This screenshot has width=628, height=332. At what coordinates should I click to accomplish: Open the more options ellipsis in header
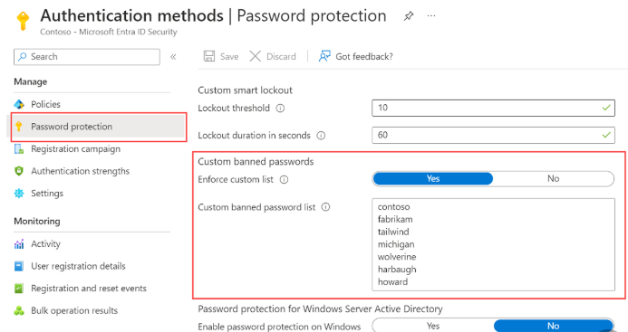coord(431,16)
